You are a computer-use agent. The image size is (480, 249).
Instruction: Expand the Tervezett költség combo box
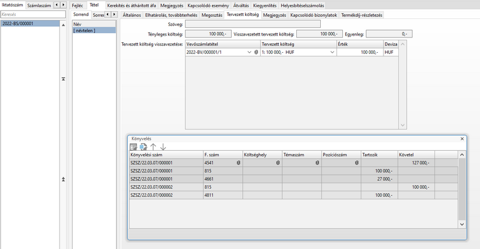click(332, 53)
